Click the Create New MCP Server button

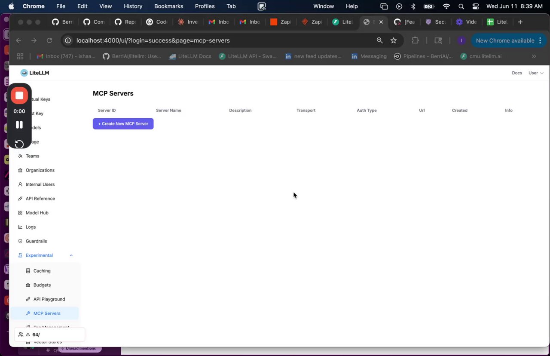click(x=123, y=124)
